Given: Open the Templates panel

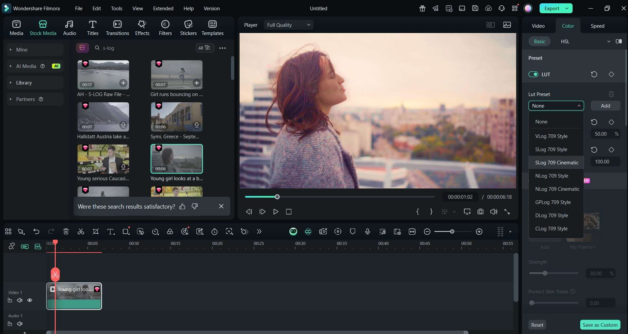Looking at the screenshot, I should click(x=212, y=28).
